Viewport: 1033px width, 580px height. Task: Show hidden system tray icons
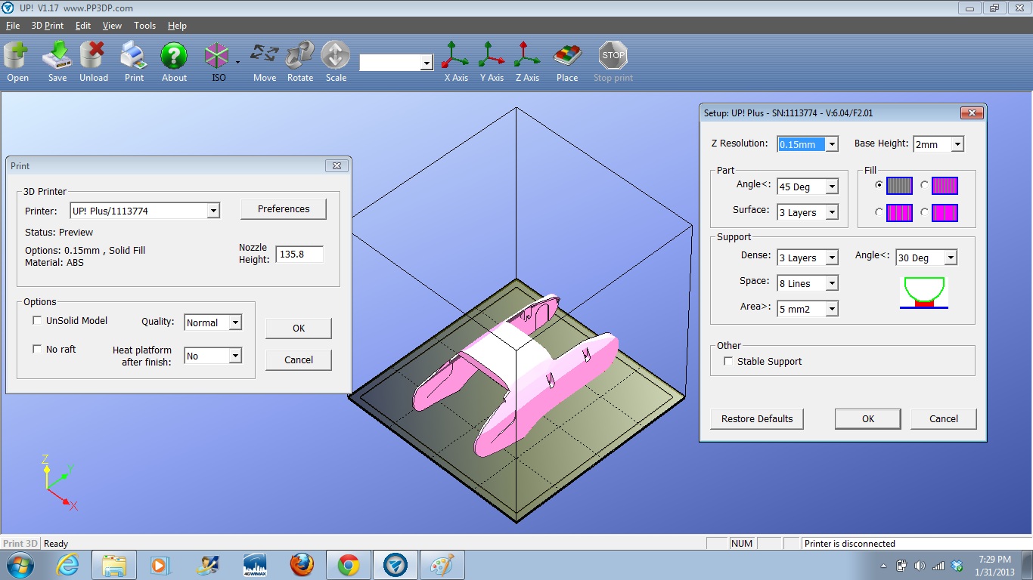884,566
